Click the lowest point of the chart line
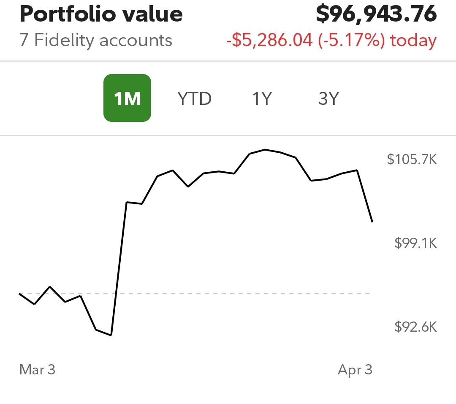 point(111,335)
